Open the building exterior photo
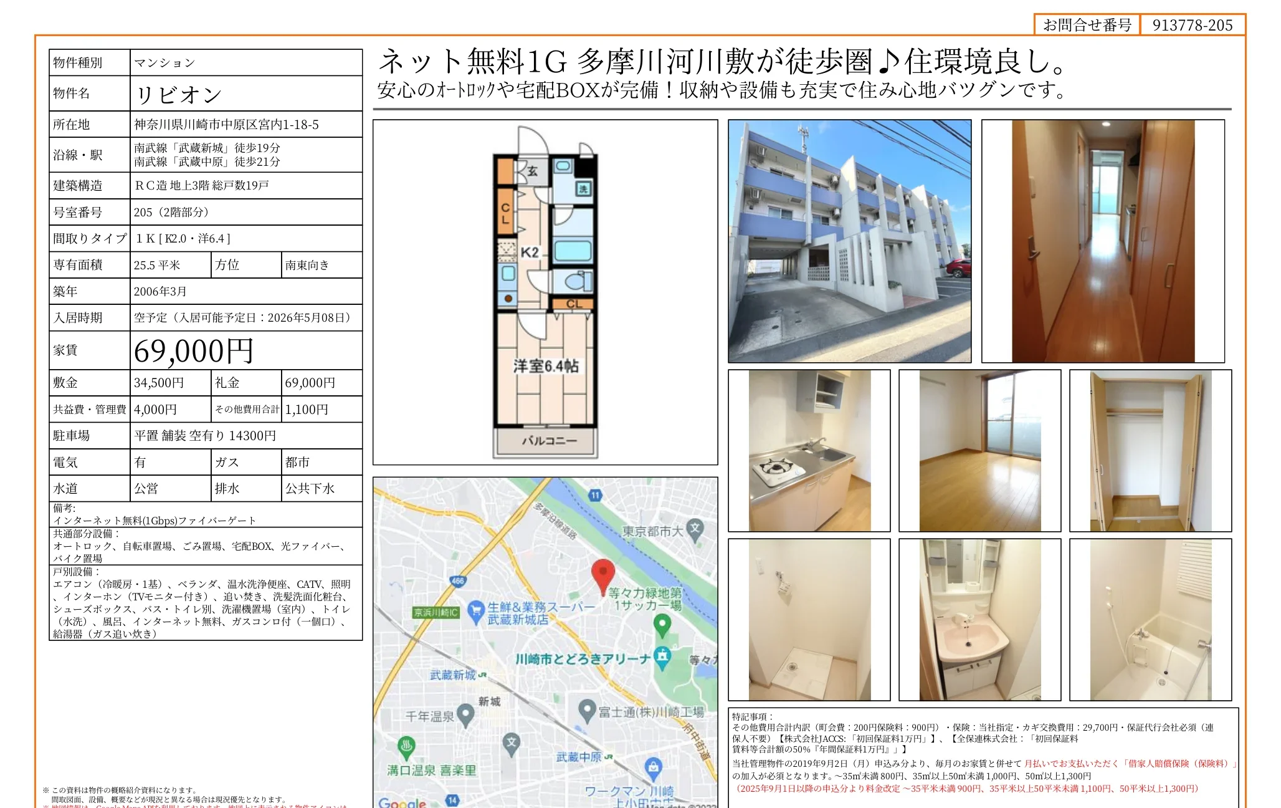This screenshot has width=1281, height=808. [849, 241]
